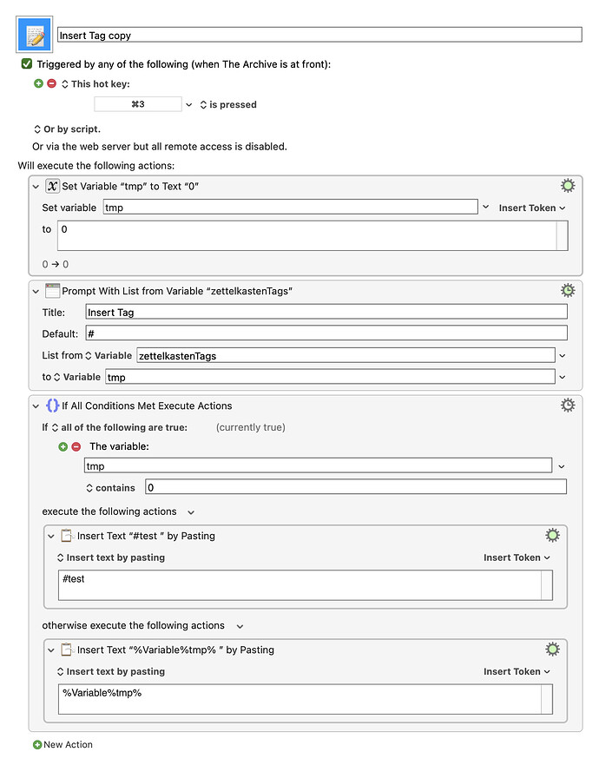
Task: Click the "to" text area containing 0
Action: coord(313,235)
